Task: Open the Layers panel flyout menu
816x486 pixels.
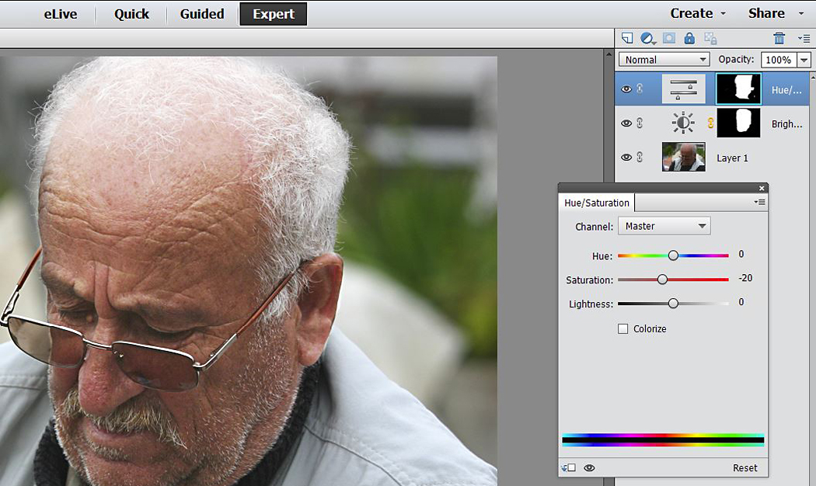Action: (804, 38)
